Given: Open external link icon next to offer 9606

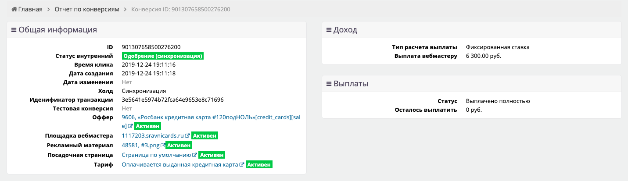Looking at the screenshot, I should (130, 126).
